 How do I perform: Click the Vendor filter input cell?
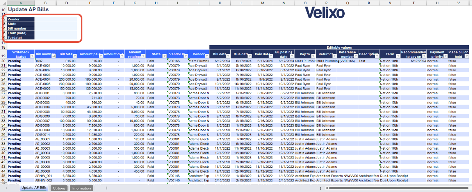(x=56, y=19)
